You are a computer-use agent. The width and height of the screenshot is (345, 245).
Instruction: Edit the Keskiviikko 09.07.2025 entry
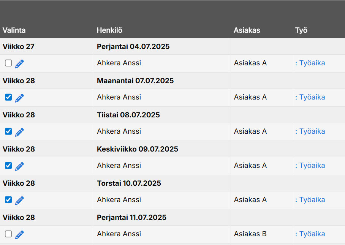19,166
